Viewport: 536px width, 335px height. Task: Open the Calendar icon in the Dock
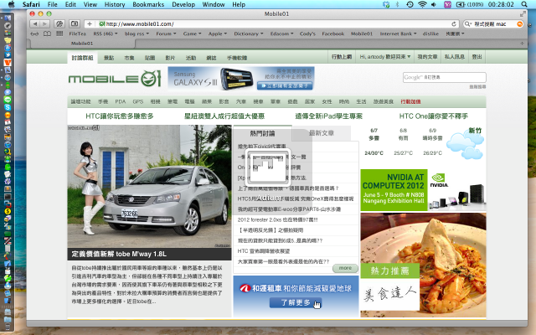point(8,122)
